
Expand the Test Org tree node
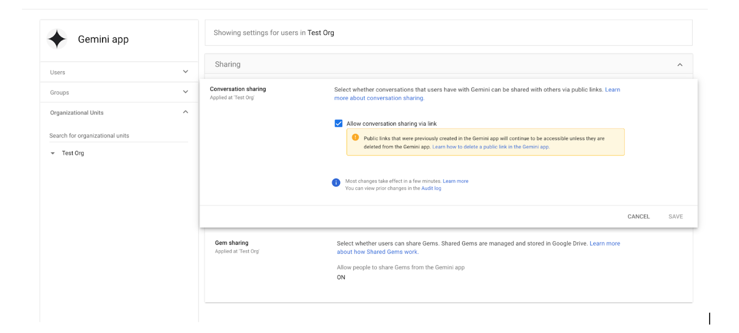pyautogui.click(x=53, y=153)
